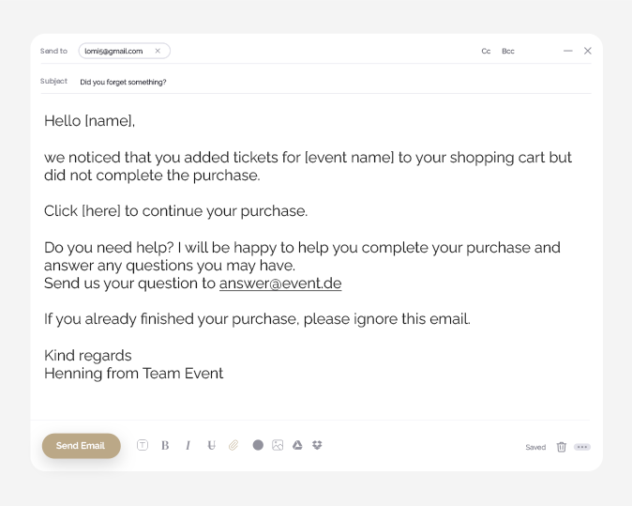Toggle underline formatting
Image resolution: width=632 pixels, height=506 pixels.
click(211, 445)
